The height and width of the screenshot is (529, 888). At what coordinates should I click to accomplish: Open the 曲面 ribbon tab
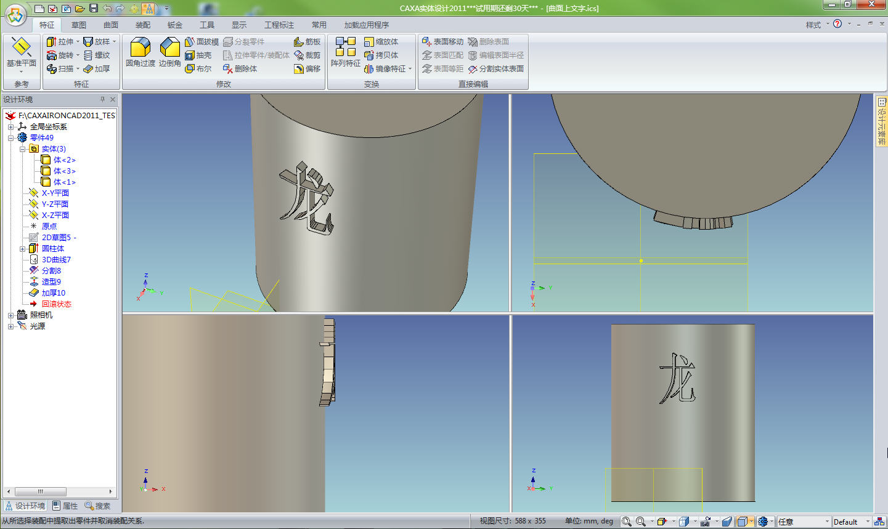pos(111,25)
